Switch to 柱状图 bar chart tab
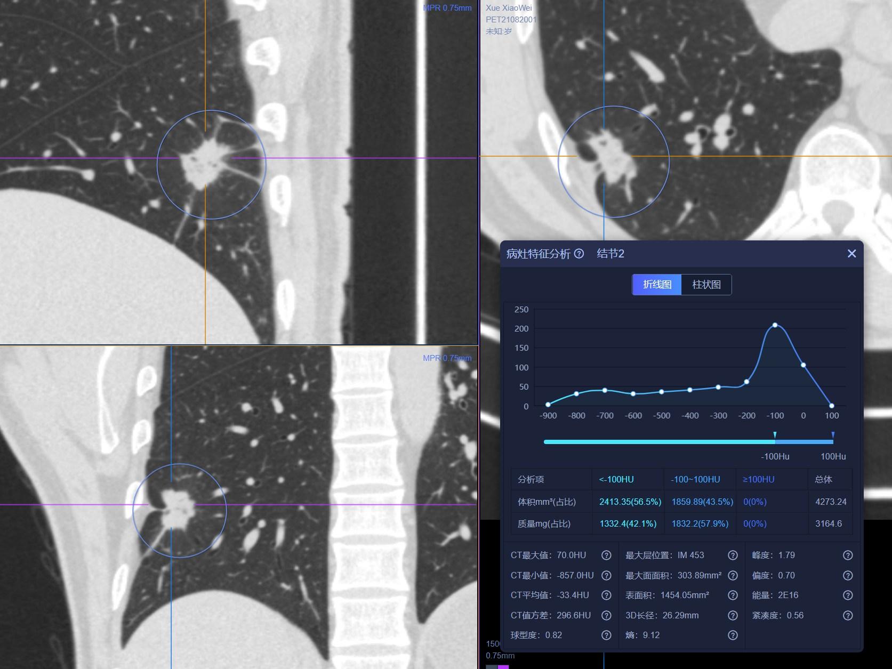892x669 pixels. (x=706, y=285)
